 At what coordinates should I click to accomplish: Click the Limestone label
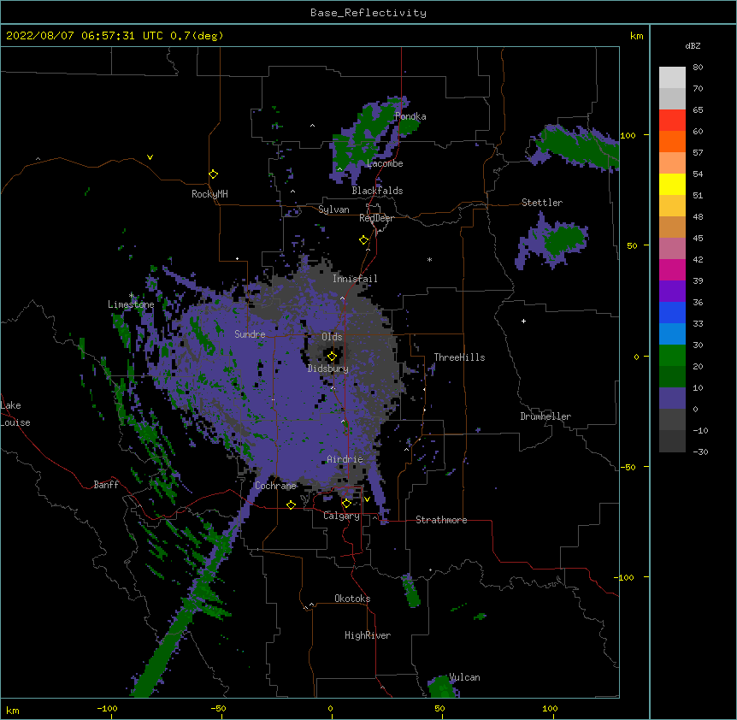tap(131, 304)
